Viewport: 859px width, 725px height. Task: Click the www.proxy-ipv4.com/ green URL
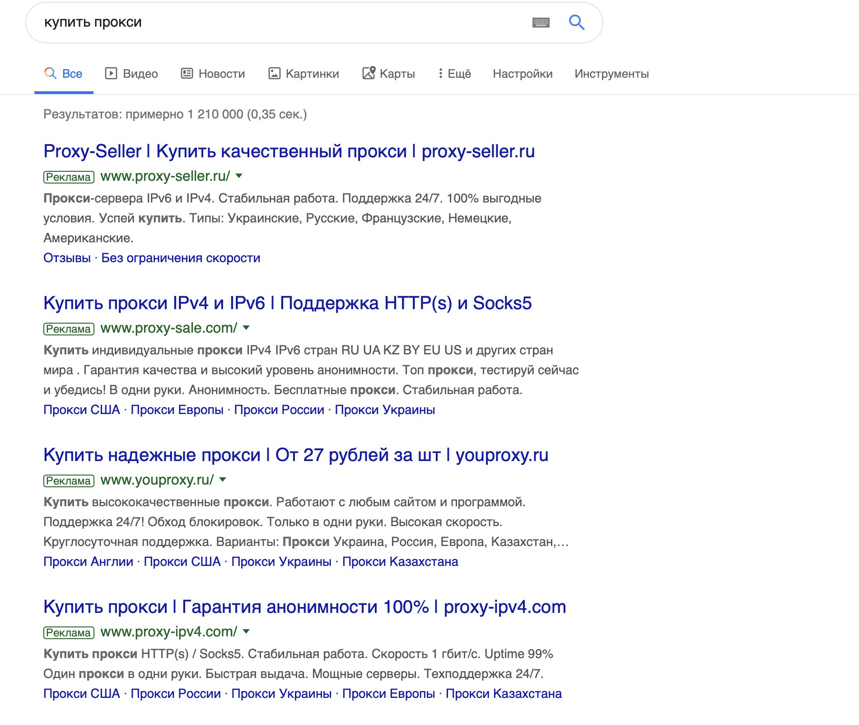pyautogui.click(x=169, y=631)
